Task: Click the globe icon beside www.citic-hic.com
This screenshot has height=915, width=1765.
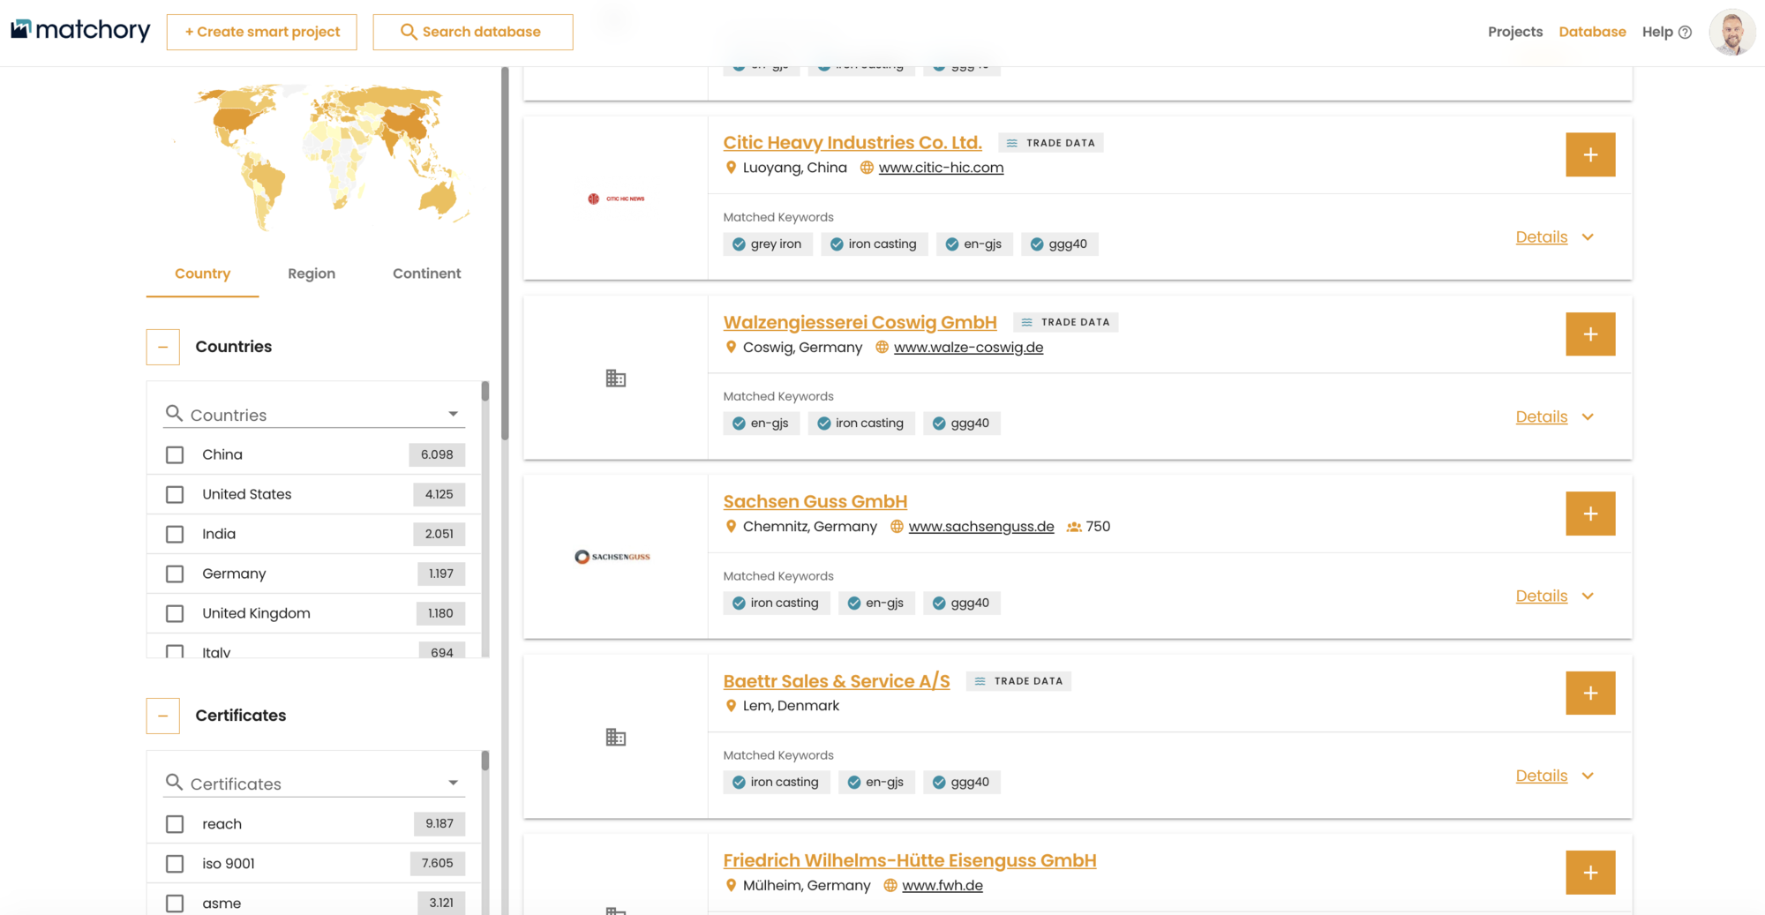Action: tap(867, 168)
